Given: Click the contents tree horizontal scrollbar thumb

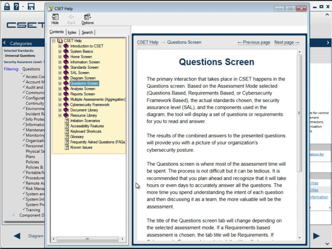Looking at the screenshot, I should (87, 239).
